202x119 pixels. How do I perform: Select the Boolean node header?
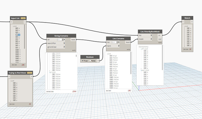coord(90,57)
